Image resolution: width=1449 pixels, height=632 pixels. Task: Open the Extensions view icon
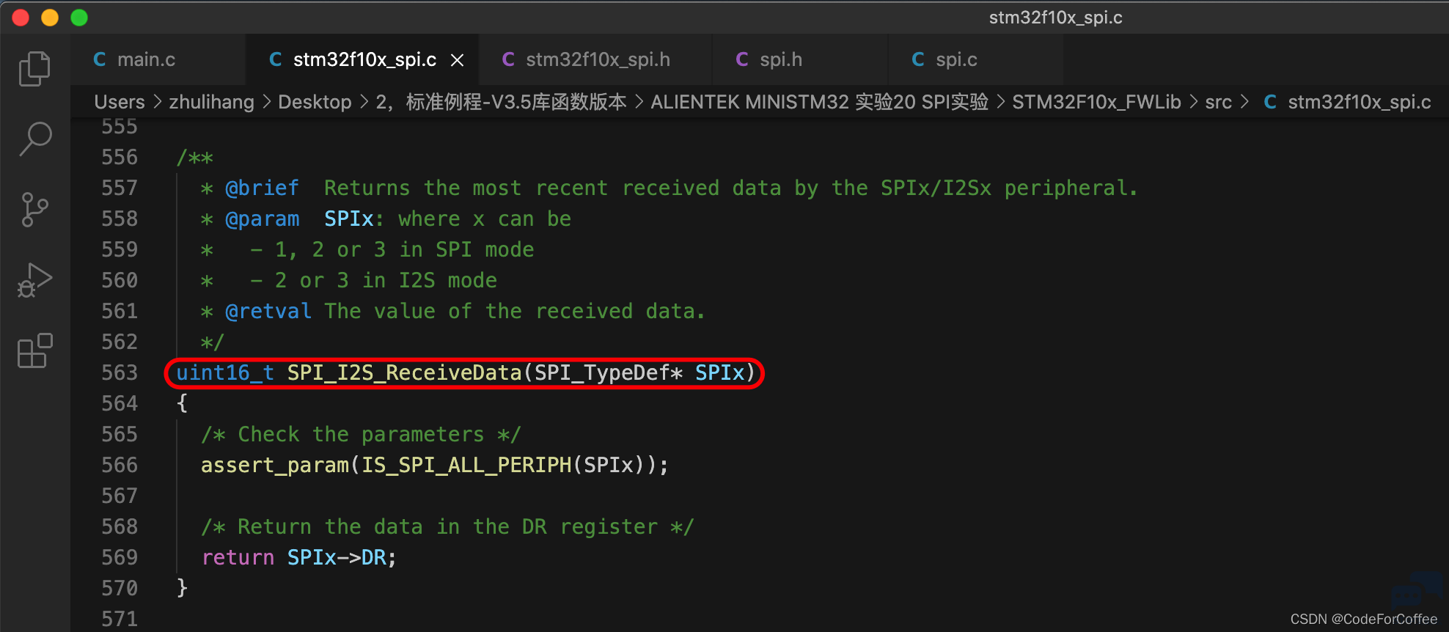(x=34, y=350)
